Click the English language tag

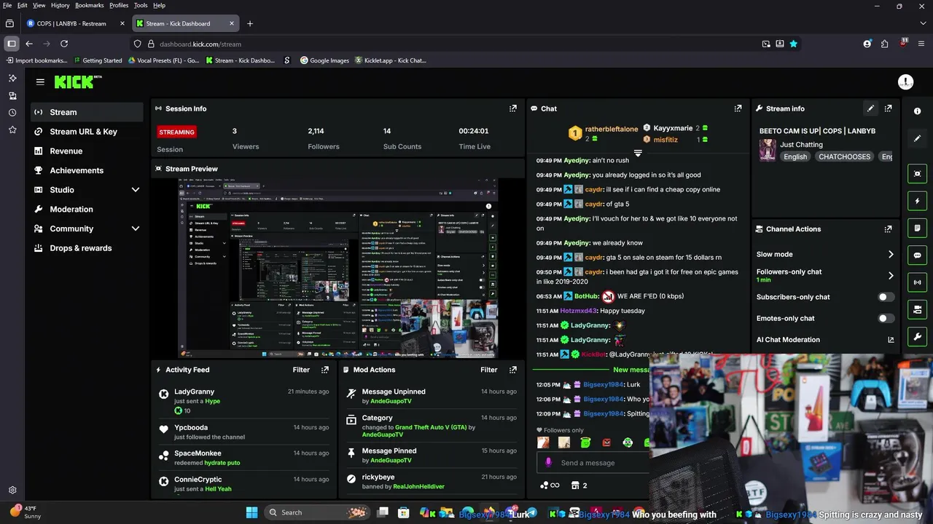795,156
